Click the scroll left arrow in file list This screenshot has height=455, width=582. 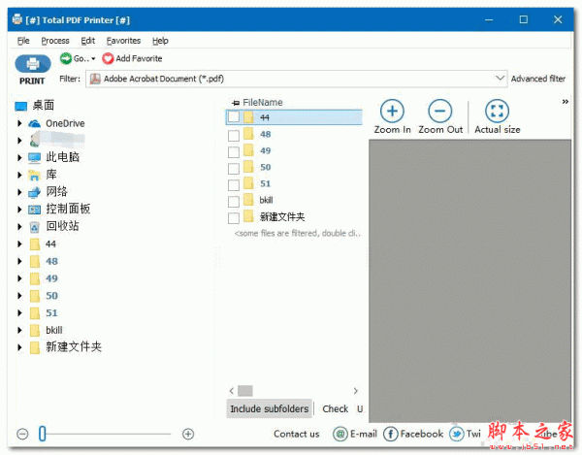232,391
